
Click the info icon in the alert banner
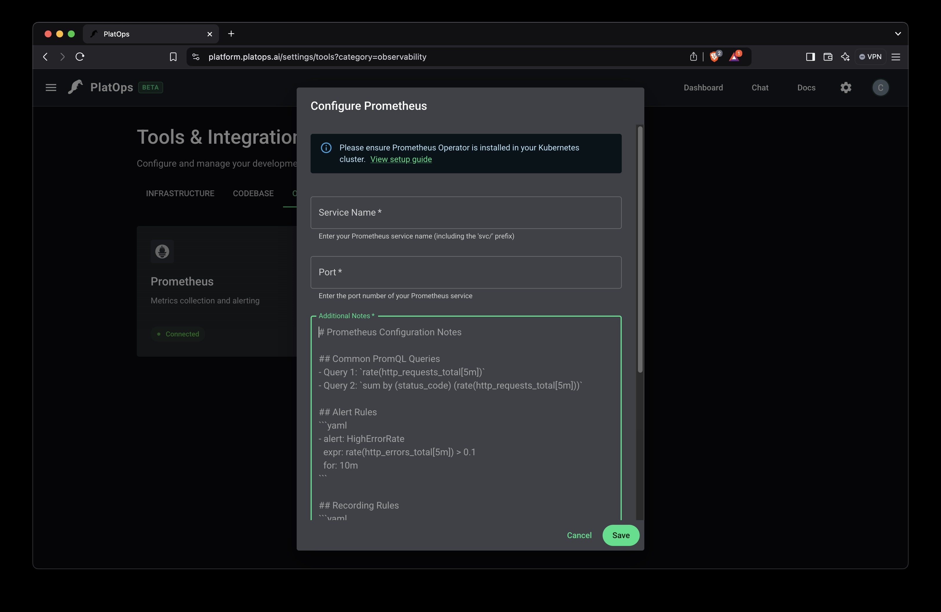326,148
